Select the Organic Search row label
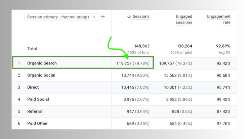The image size is (248, 139). pyautogui.click(x=42, y=63)
